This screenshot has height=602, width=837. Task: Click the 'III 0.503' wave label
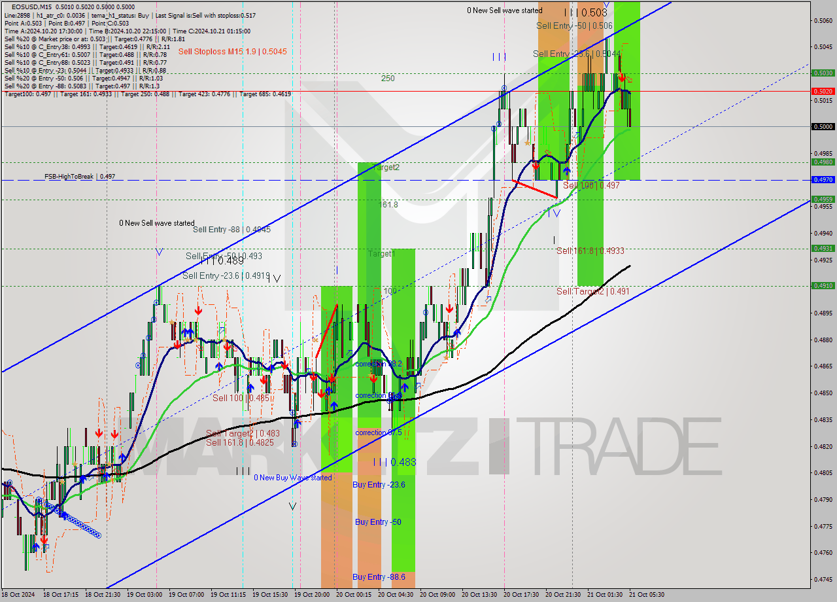585,12
